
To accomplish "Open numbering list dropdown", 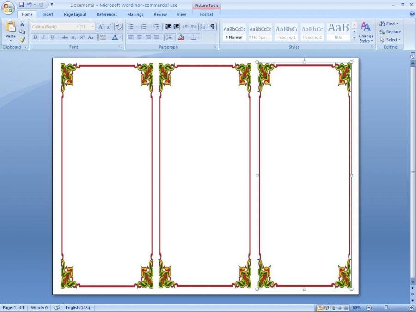I will (x=149, y=26).
